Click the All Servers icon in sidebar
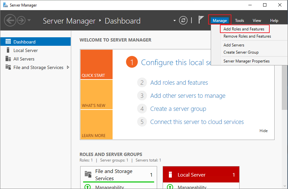The width and height of the screenshot is (288, 189). pos(8,59)
